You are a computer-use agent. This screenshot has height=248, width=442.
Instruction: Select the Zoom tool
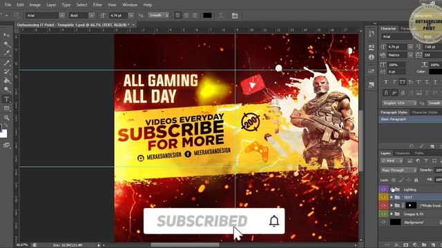point(6,118)
